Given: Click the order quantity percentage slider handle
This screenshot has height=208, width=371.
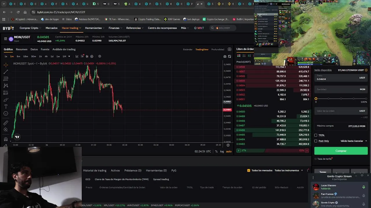Looking at the screenshot, I should pos(316,99).
